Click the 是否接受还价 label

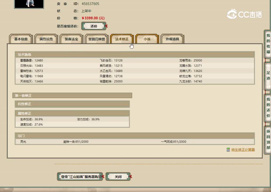coord(67,26)
